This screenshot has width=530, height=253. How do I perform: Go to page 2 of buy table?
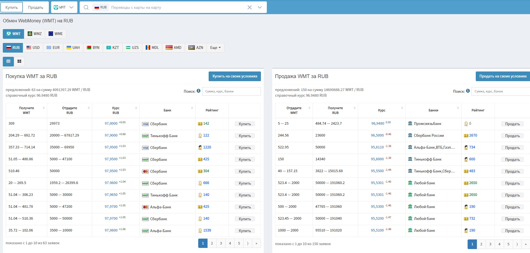coord(212,243)
